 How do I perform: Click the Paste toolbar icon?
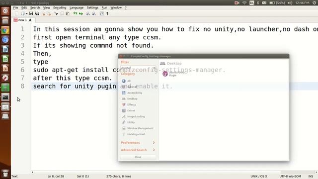(x=68, y=13)
